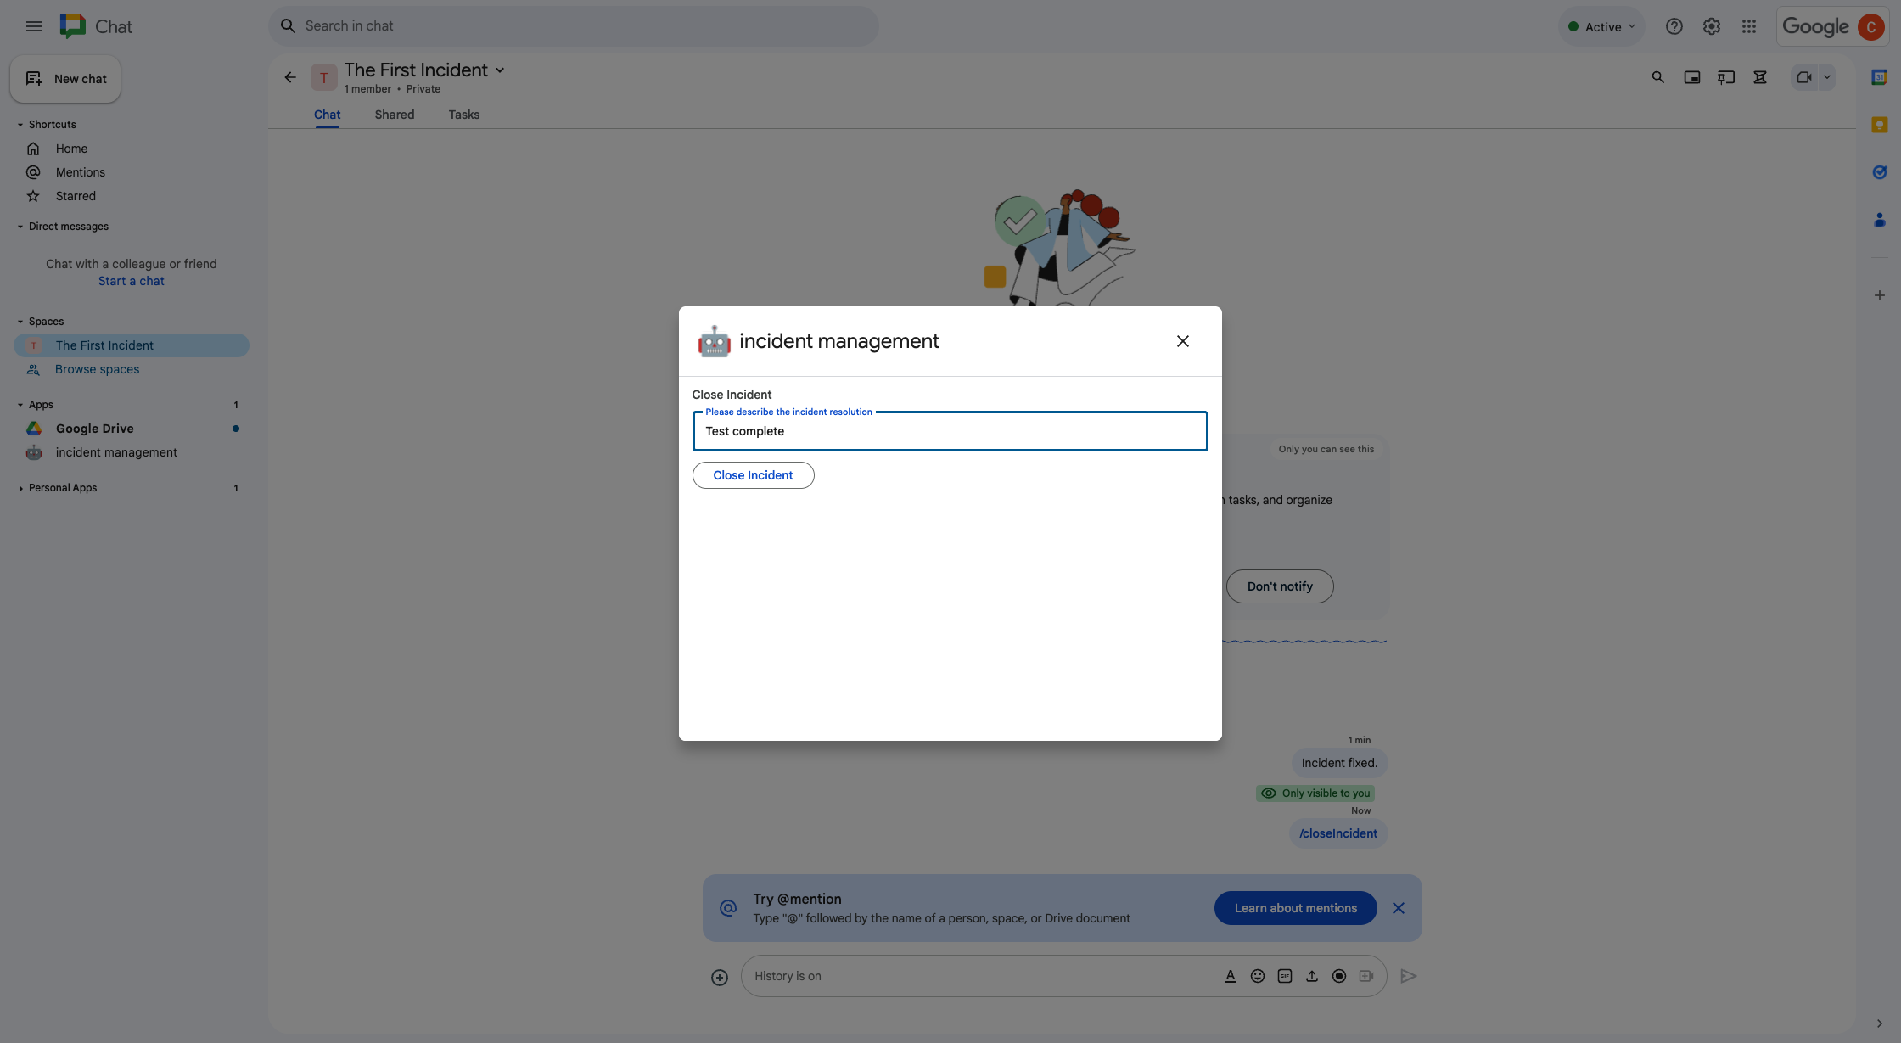Open Google Calendar in the side panel

tap(1880, 77)
